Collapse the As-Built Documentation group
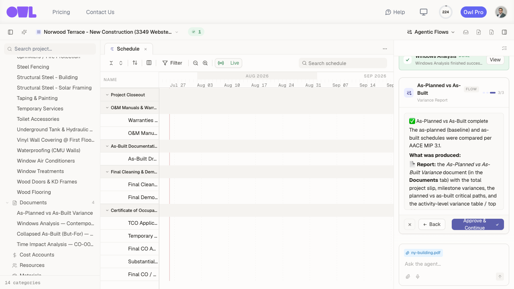 107,146
